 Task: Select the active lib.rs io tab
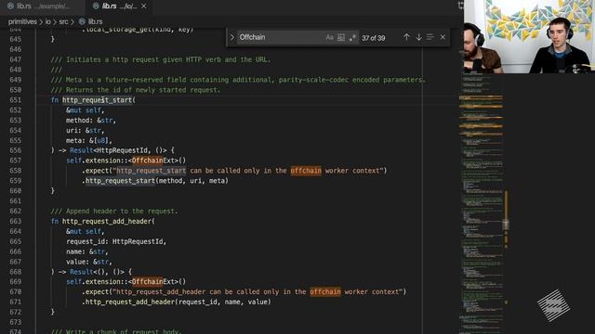tap(119, 6)
